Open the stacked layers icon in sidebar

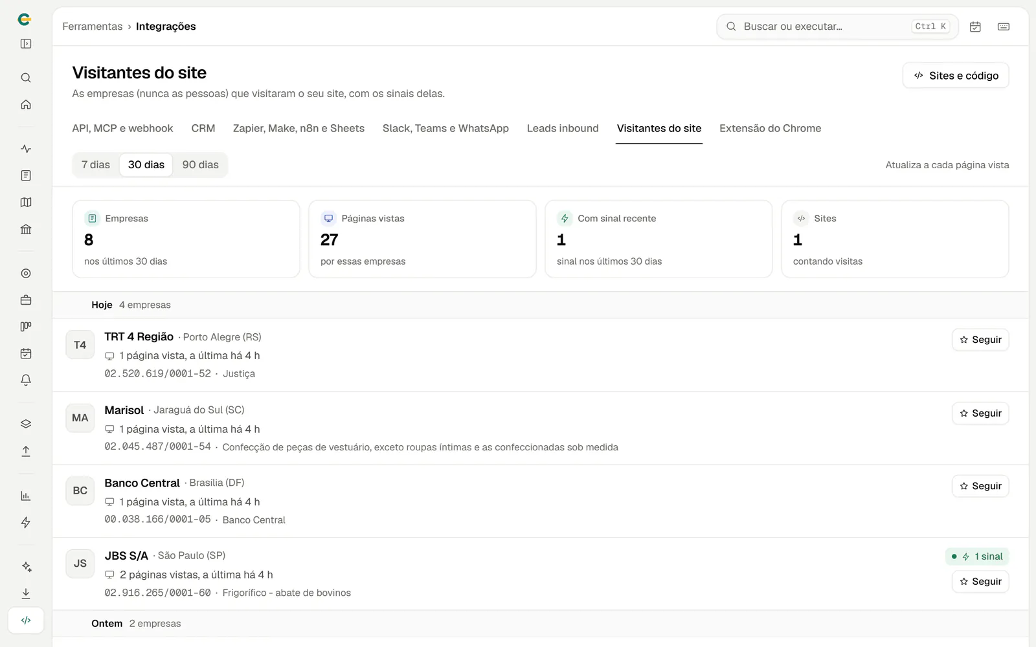[x=26, y=424]
